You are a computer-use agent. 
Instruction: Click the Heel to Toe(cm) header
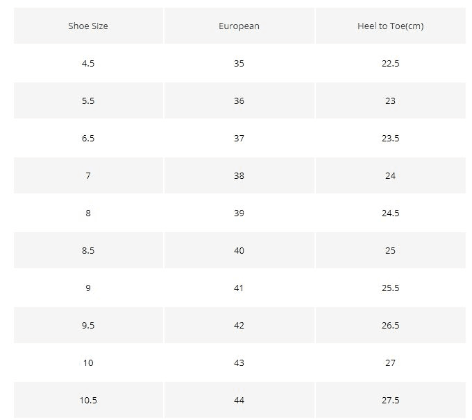tap(390, 26)
